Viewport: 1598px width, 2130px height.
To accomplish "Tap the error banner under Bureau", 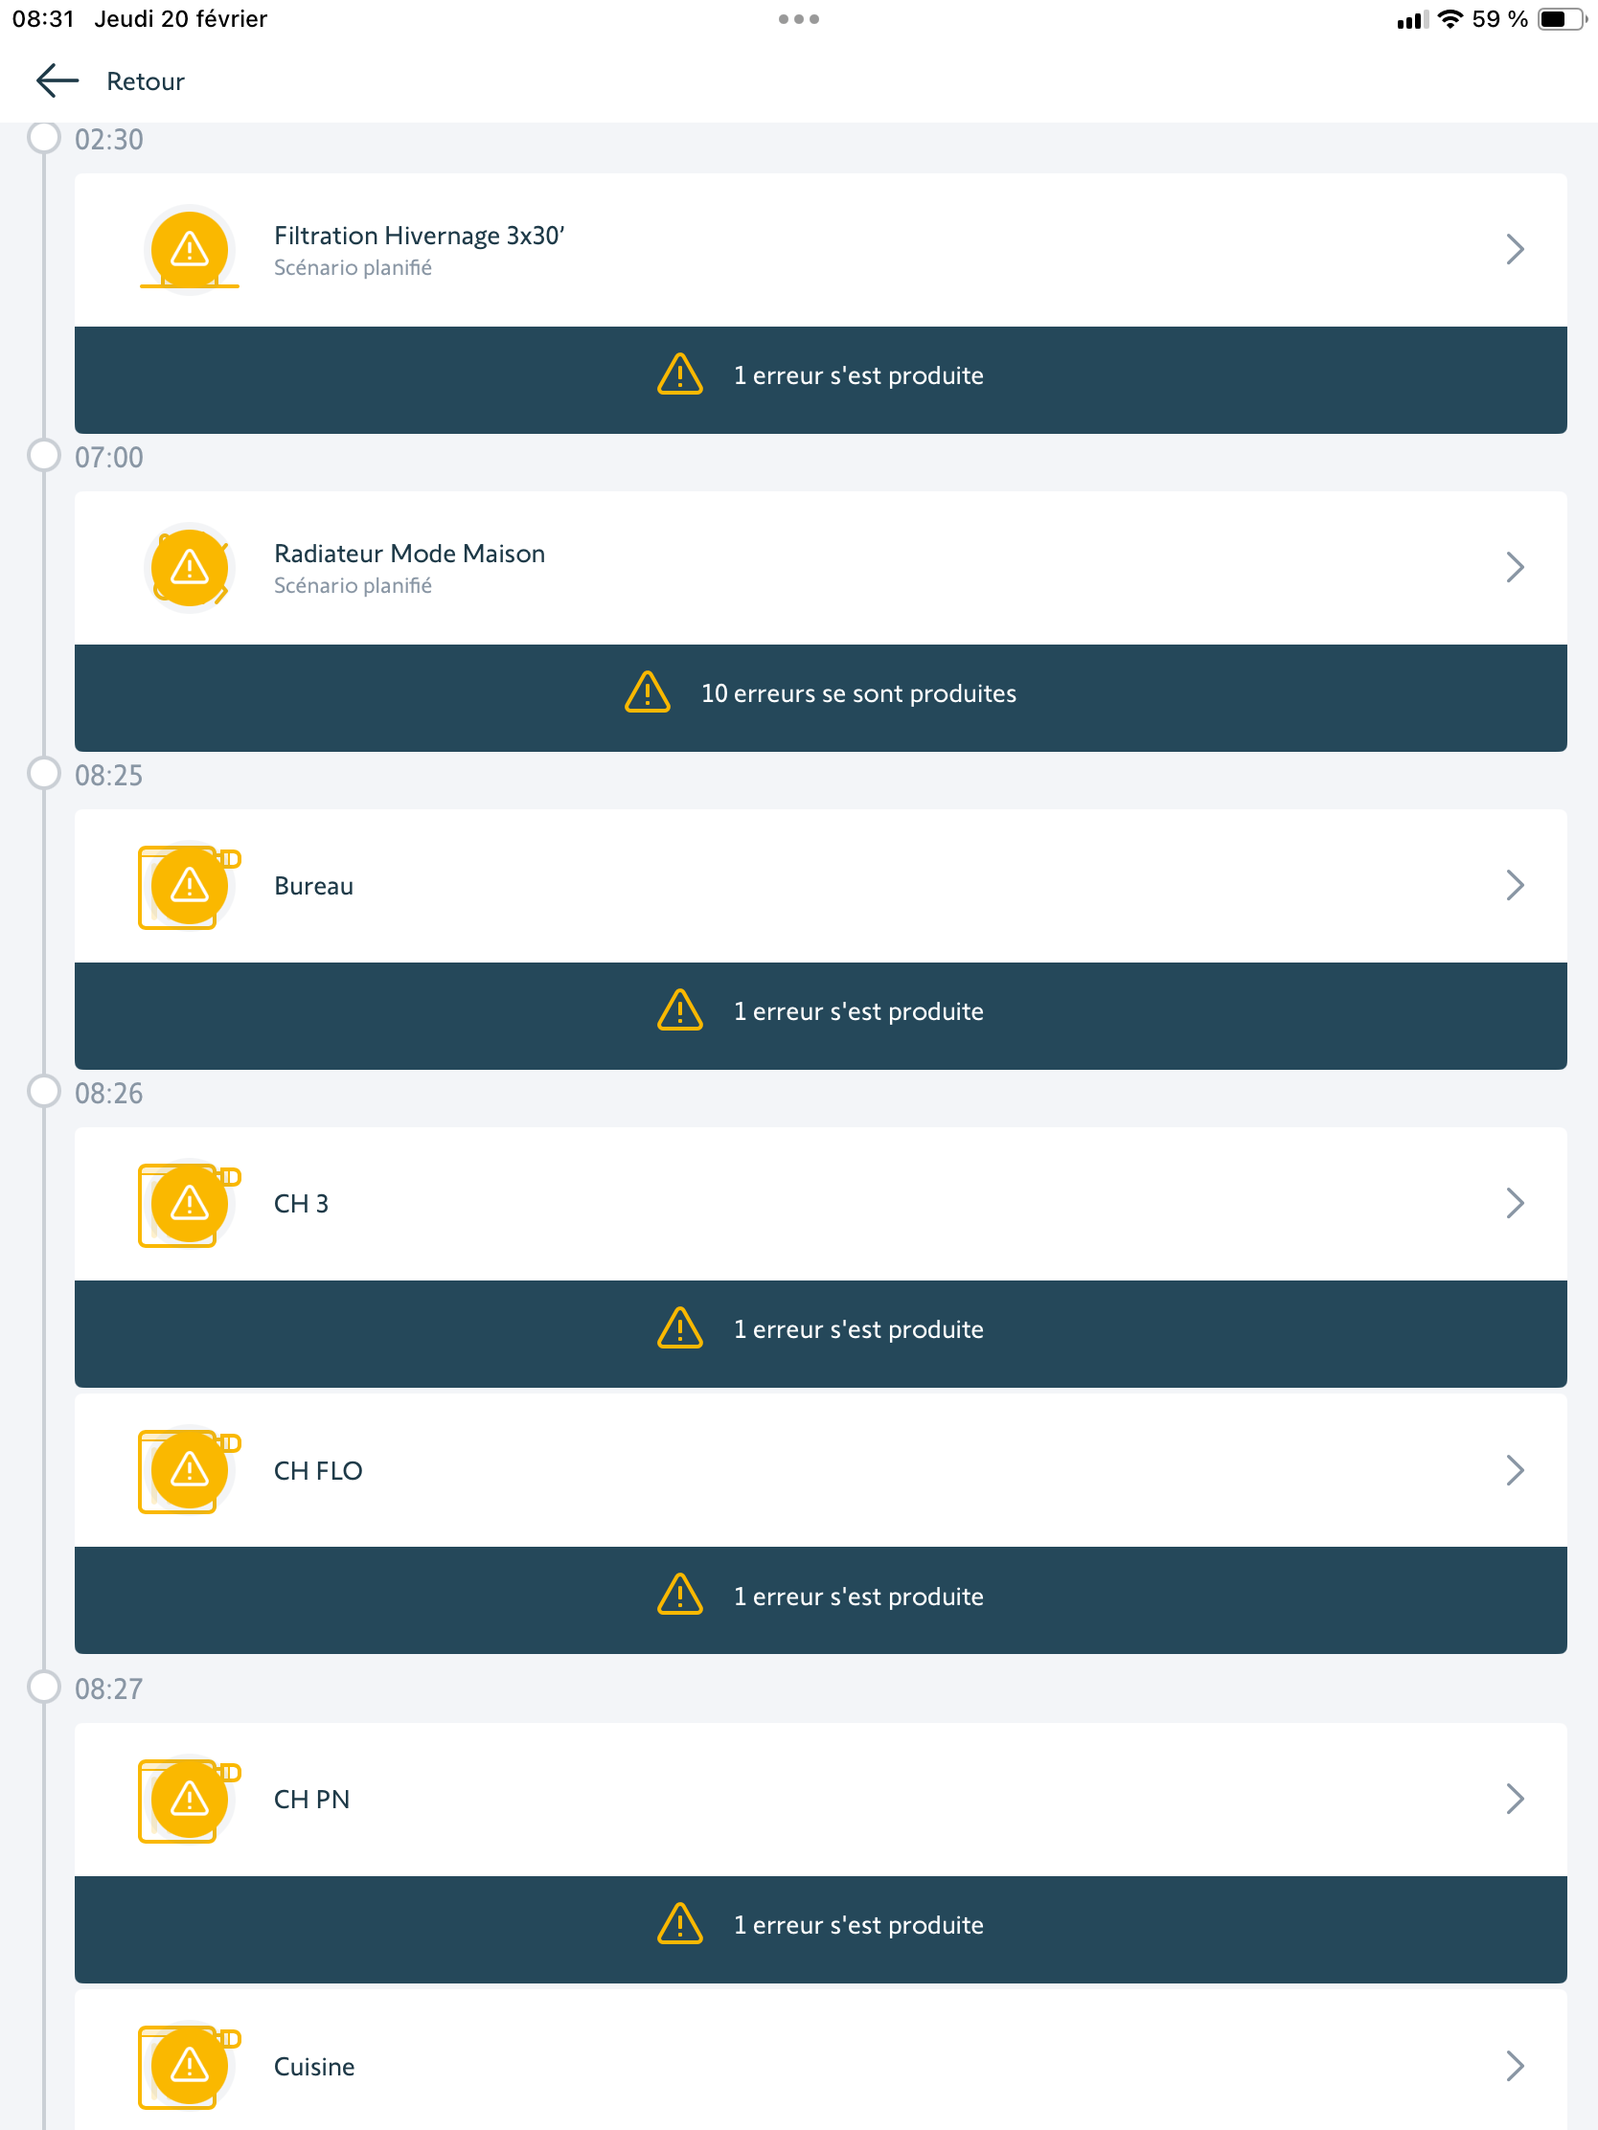I will [x=821, y=1012].
